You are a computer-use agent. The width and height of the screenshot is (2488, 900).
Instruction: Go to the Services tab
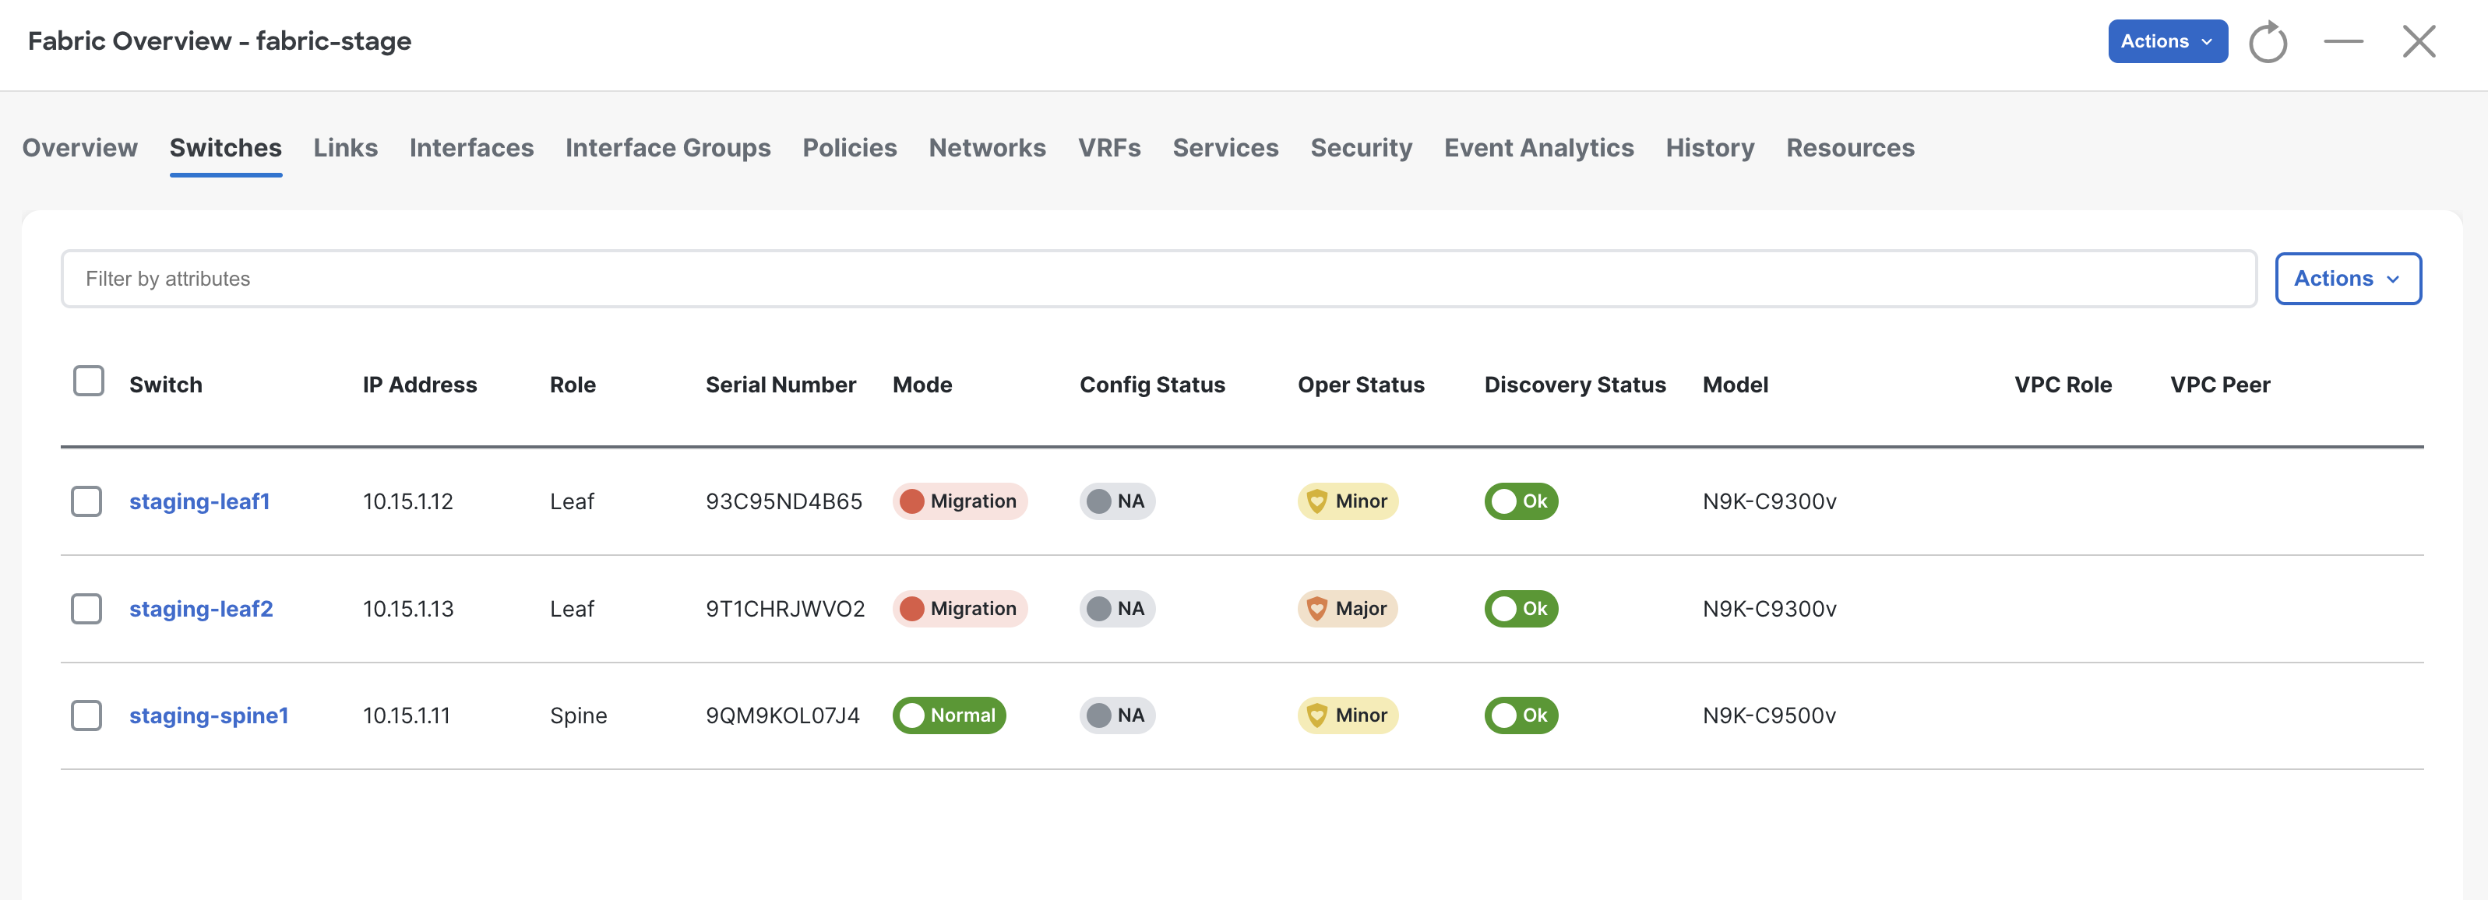[x=1225, y=148]
